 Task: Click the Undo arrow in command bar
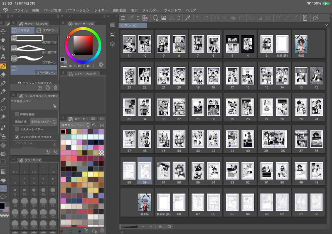pos(198,18)
